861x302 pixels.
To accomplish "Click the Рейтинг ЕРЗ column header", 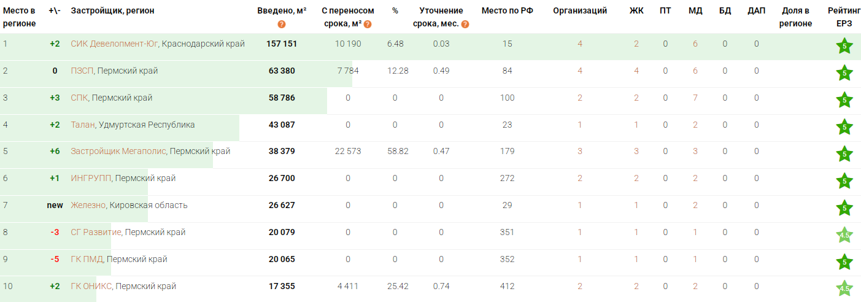I will pos(844,17).
